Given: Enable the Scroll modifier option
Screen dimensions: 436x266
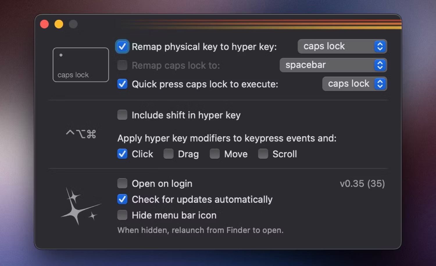Looking at the screenshot, I should pyautogui.click(x=263, y=154).
